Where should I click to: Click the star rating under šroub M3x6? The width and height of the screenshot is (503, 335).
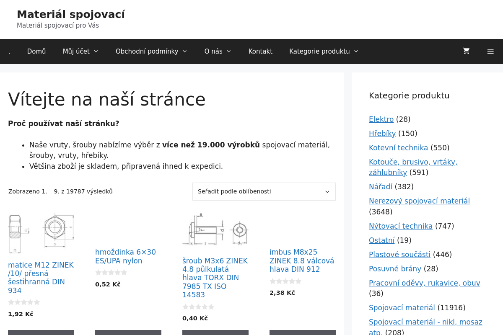198,307
